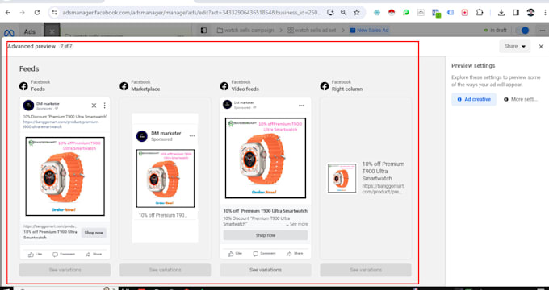Screen dimensions: 549x290
Task: Click See variations under Right column preview
Action: (x=366, y=270)
